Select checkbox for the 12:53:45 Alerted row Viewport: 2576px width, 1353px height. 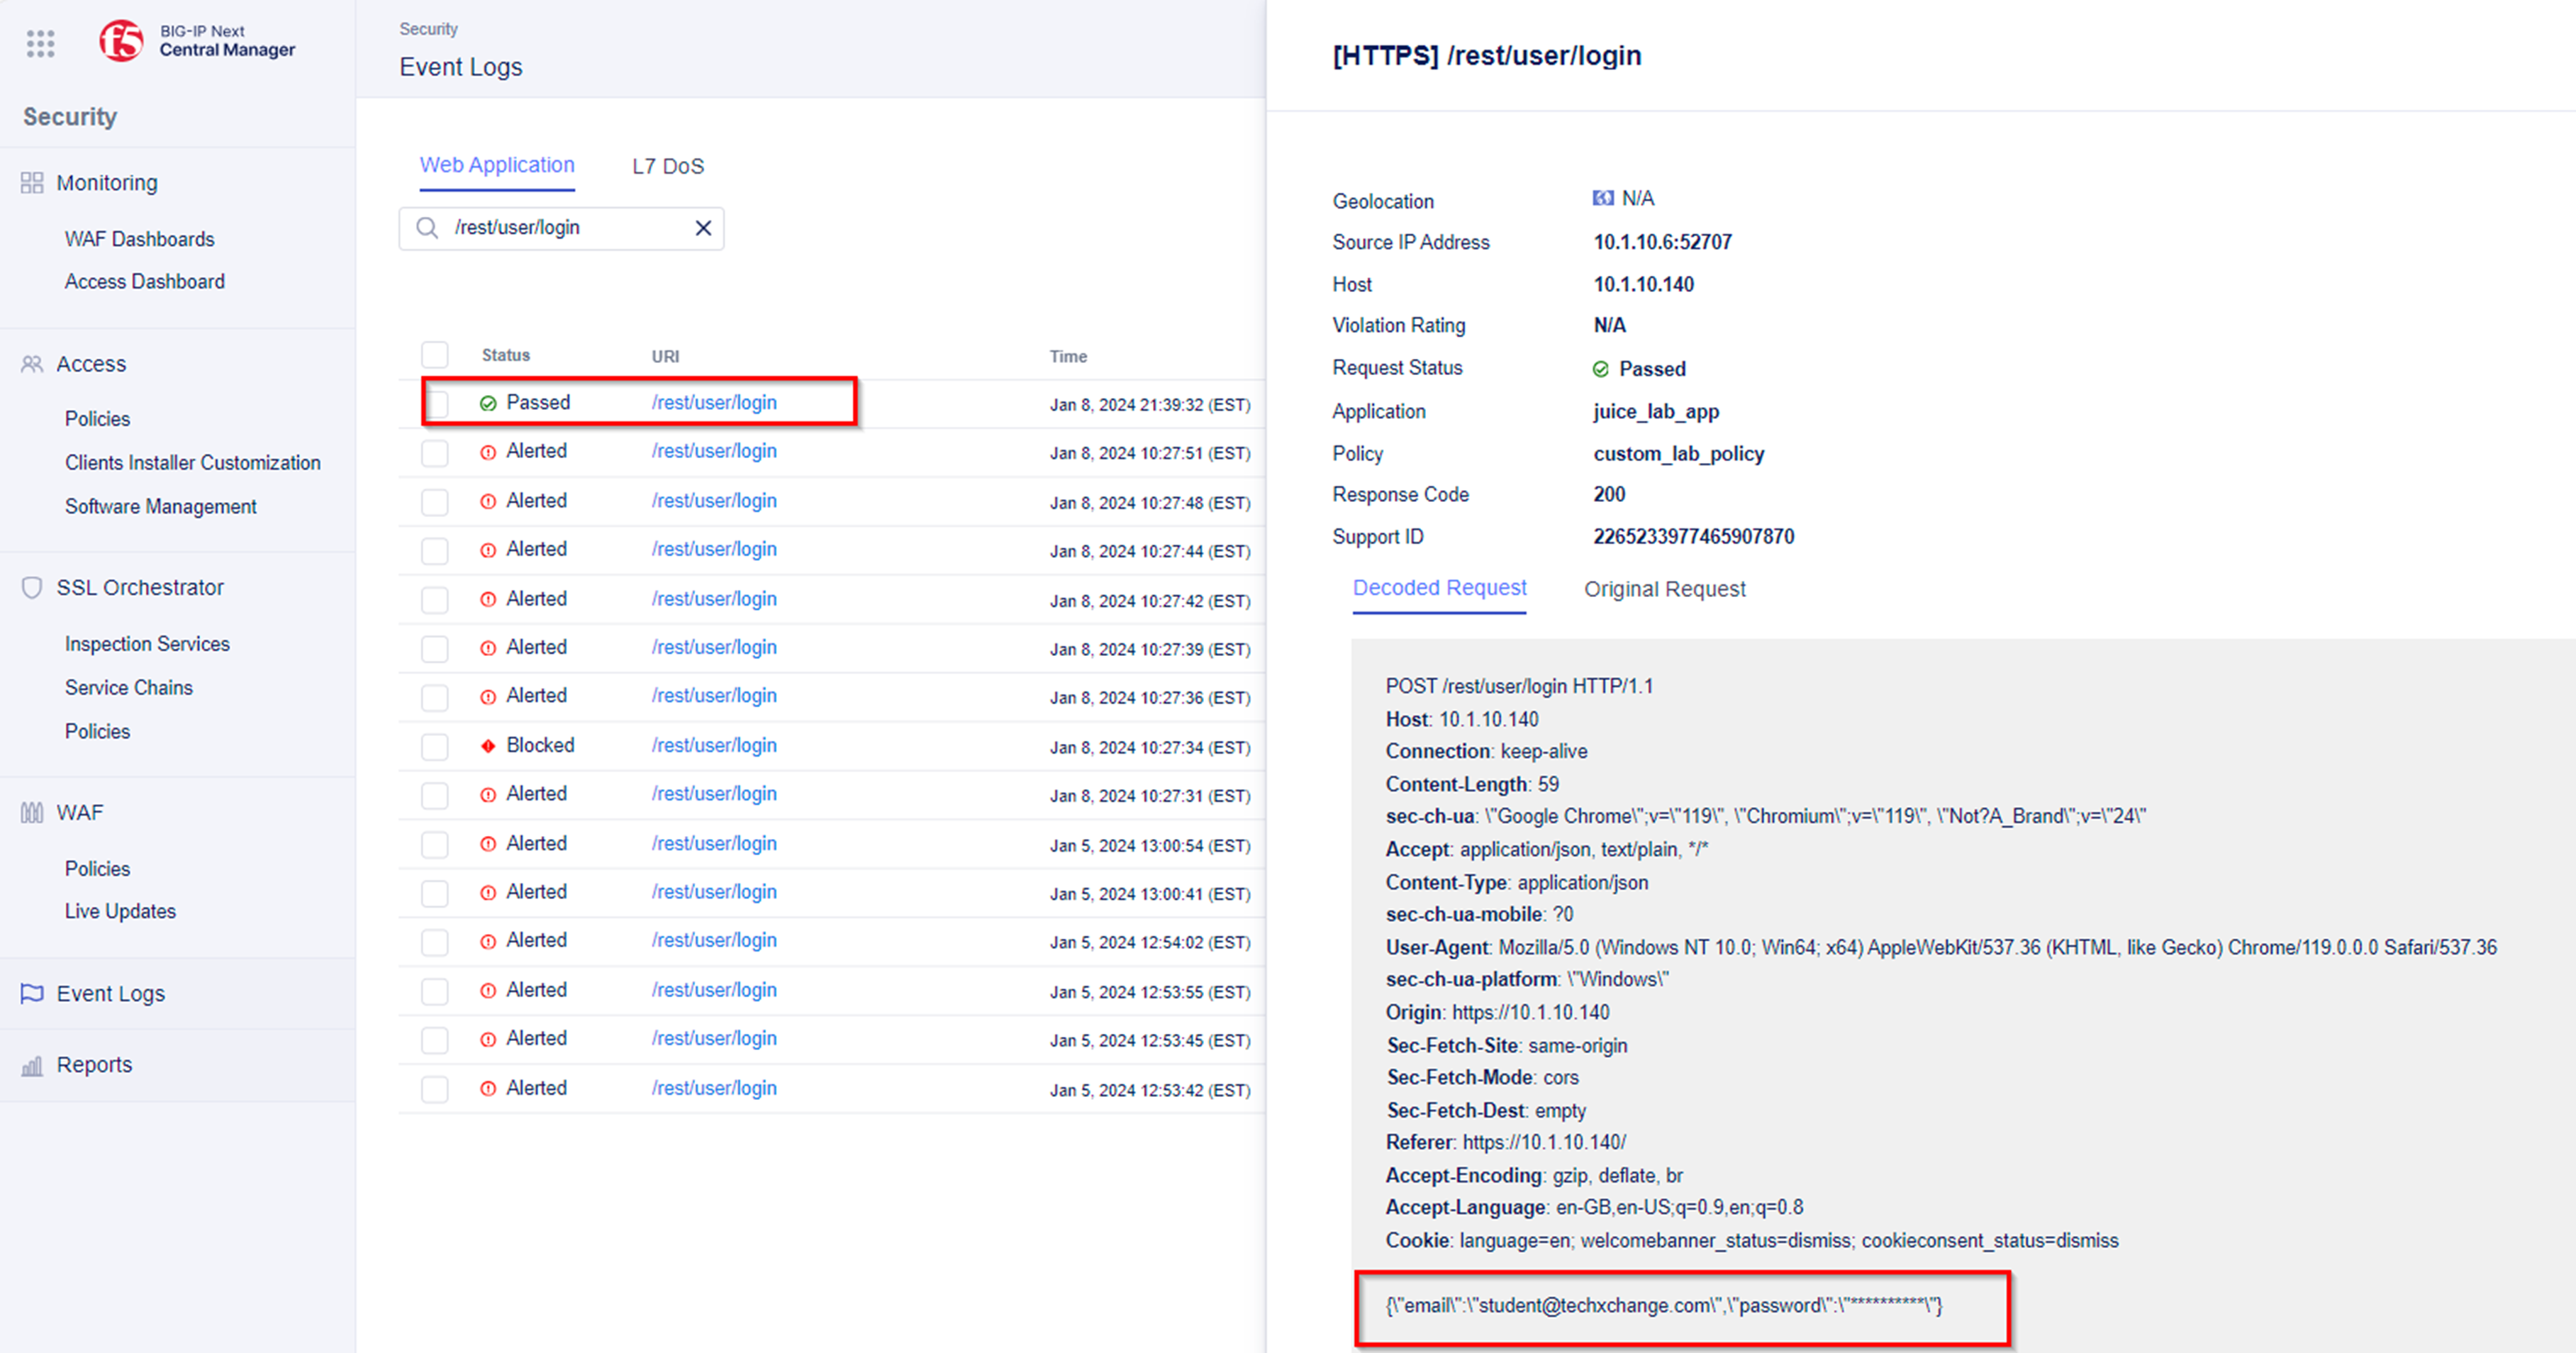[435, 1040]
